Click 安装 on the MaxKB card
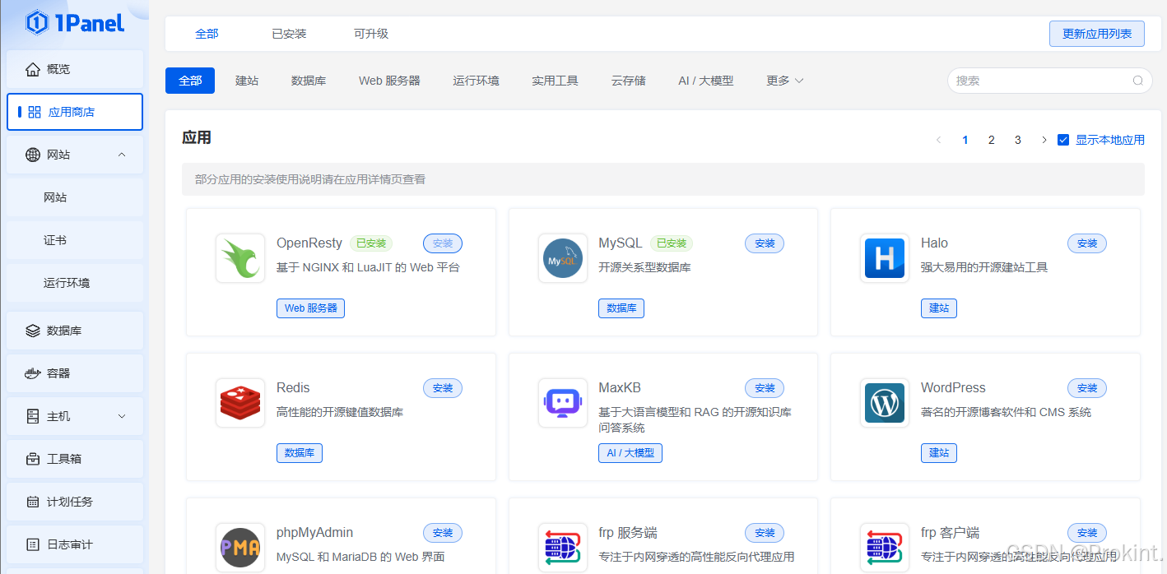Viewport: 1167px width, 574px height. (765, 388)
